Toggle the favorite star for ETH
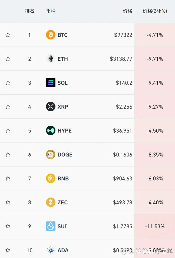The image size is (175, 258). [x=8, y=59]
